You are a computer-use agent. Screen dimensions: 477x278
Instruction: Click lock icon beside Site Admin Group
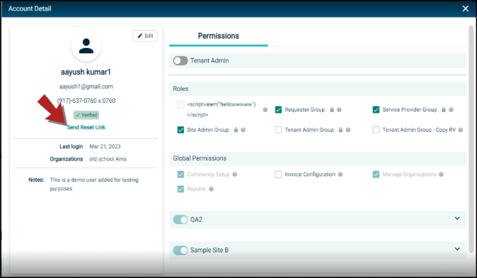point(236,130)
